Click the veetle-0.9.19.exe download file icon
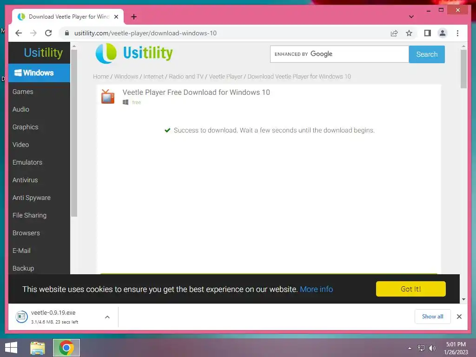The height and width of the screenshot is (357, 476). coord(21,317)
